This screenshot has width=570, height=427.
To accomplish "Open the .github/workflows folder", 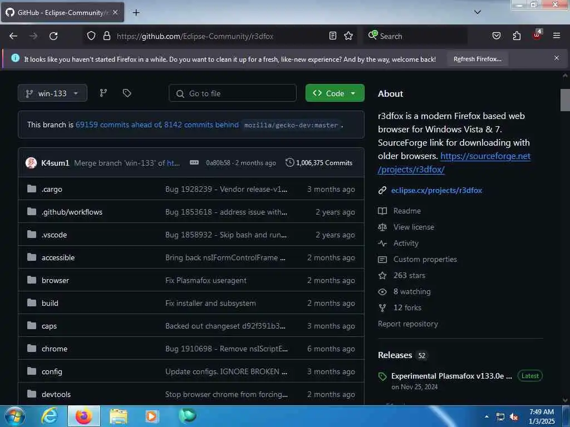I will pyautogui.click(x=72, y=212).
